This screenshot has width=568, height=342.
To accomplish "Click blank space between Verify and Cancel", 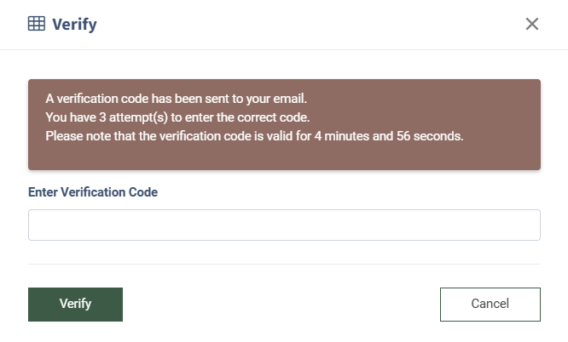I will [x=281, y=305].
